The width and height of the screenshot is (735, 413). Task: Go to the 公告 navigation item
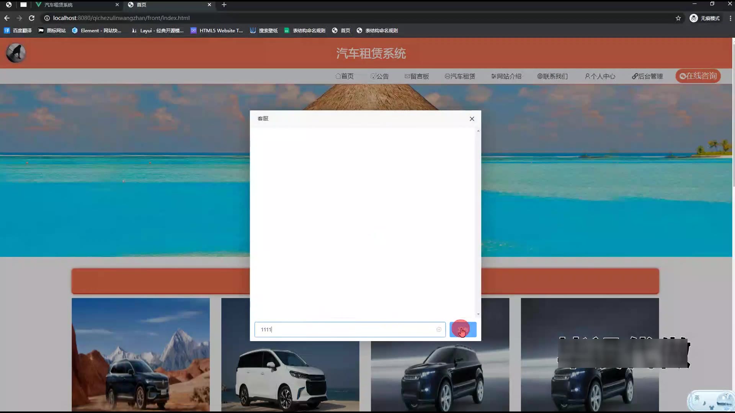(x=379, y=76)
